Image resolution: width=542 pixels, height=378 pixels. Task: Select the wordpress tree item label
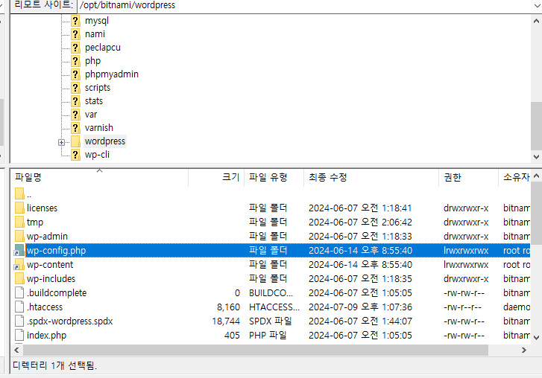pos(105,141)
